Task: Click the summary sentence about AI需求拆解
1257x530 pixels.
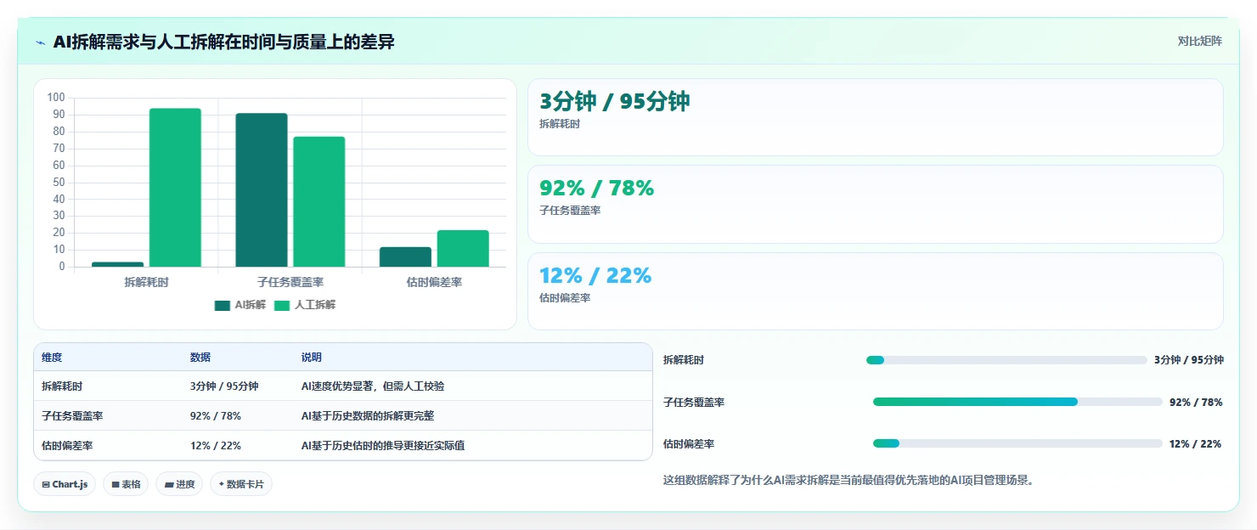Action: 848,480
